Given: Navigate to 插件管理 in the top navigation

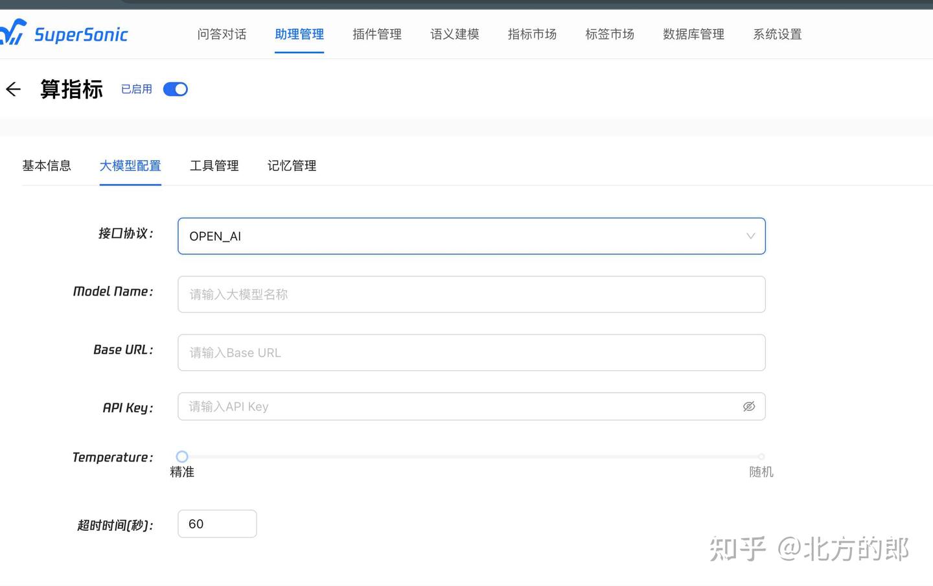Looking at the screenshot, I should click(x=376, y=34).
